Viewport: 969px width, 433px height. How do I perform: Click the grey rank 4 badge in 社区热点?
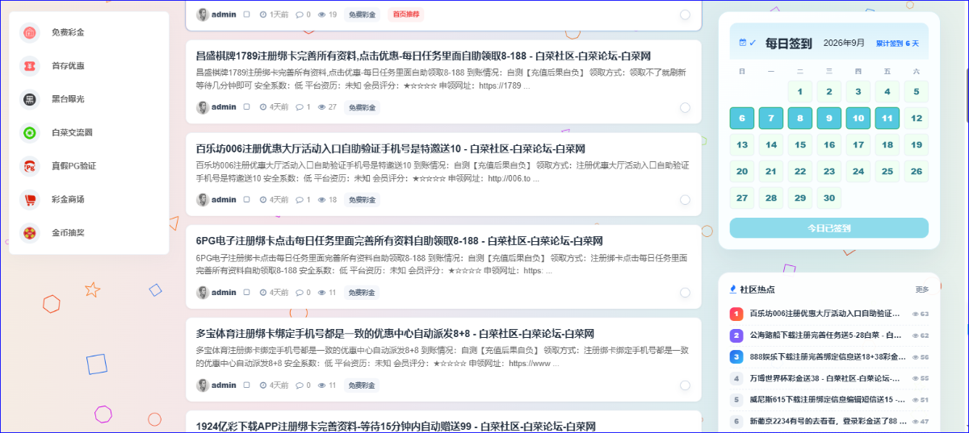736,378
